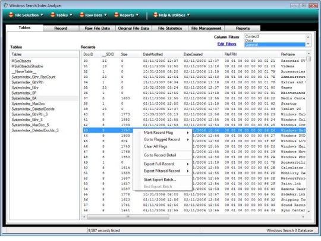Select the __NameTable__ entry
Screen dimensions: 321x241
pyautogui.click(x=24, y=72)
